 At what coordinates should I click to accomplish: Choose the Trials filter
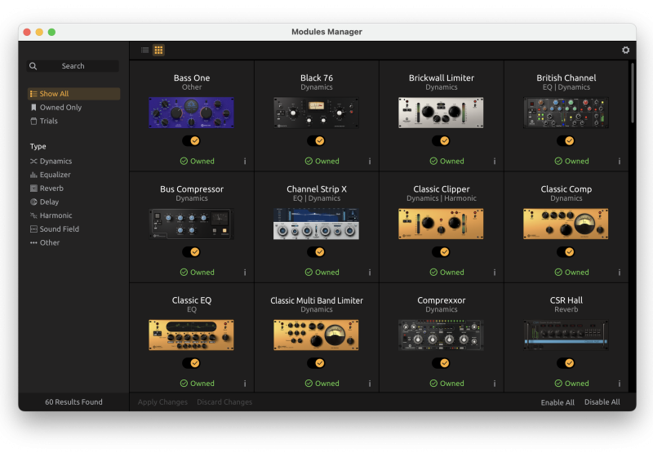click(48, 121)
